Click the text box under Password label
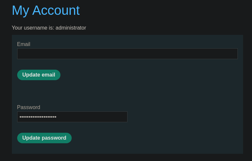The height and width of the screenshot is (161, 252). click(x=72, y=117)
